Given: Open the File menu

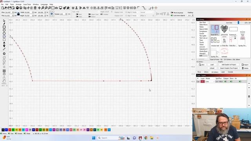Looking at the screenshot, I should click(2, 4).
